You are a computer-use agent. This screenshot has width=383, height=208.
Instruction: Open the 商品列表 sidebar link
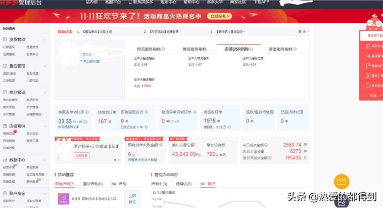tap(32, 100)
